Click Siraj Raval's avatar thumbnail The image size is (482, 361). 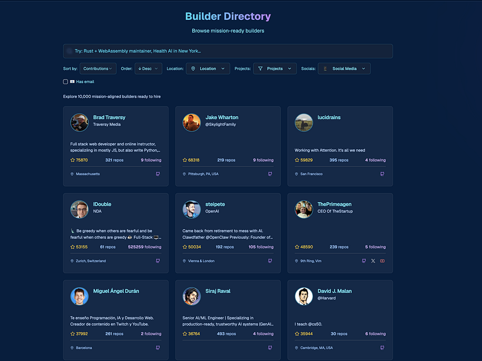(192, 296)
